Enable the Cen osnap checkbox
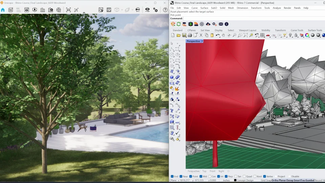 tap(210, 176)
